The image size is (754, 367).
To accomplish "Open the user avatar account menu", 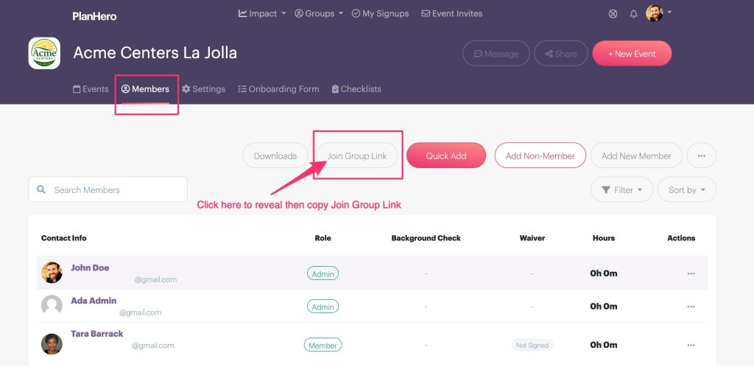I will coord(658,13).
